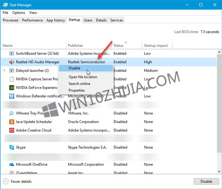
Task: Open the Services tab
Action: coord(117,20)
